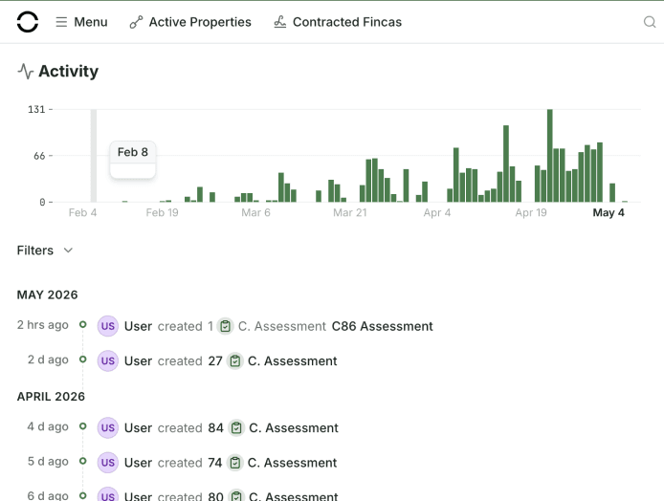Screen dimensions: 664x501
Task: Open the C86 Assessment link
Action: (383, 326)
